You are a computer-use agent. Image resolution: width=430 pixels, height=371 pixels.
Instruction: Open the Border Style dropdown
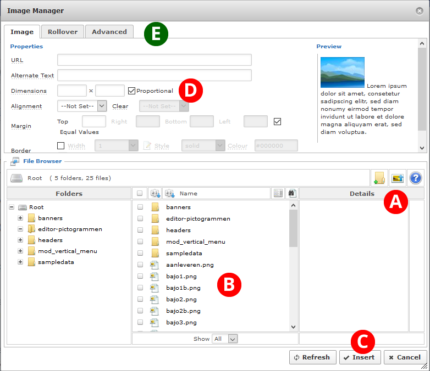coord(203,145)
